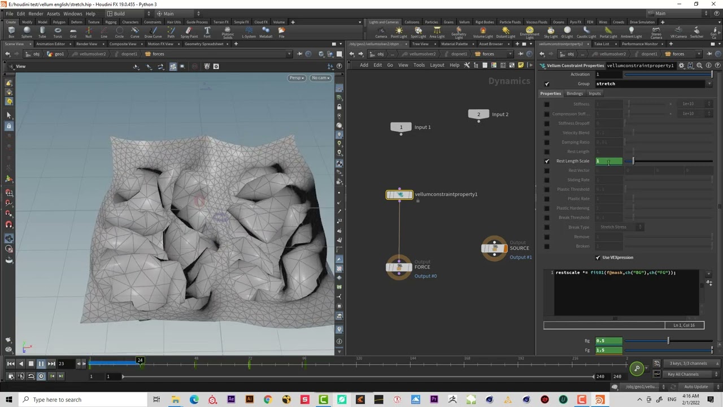Switch to the Geometry Spreadsheet tab
Screen dimensions: 723x407
coord(204,44)
